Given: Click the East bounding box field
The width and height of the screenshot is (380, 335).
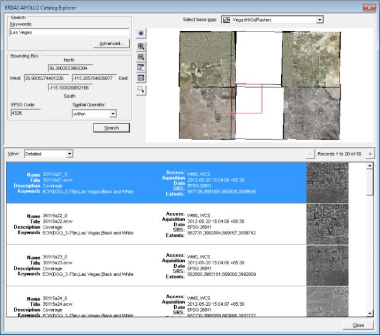Looking at the screenshot, I should [95, 78].
